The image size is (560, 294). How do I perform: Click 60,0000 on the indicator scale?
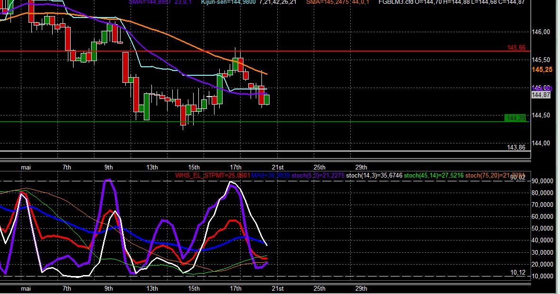542,217
